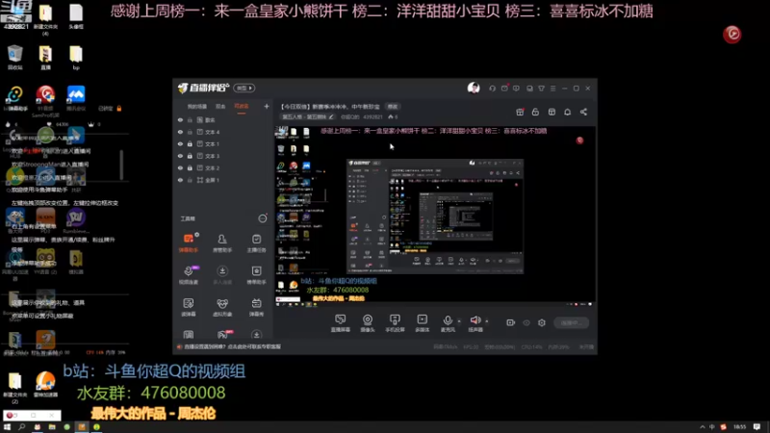Viewport: 770px width, 433px height.
Task: Open toolbox more options circle
Action: (262, 218)
